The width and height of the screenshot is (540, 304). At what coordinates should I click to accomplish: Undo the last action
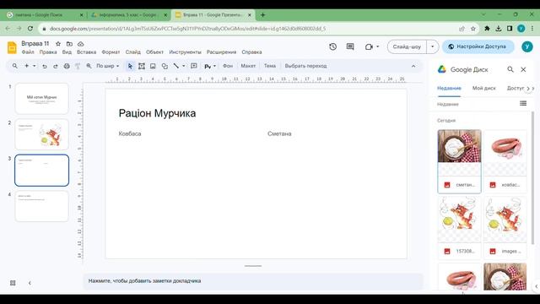(x=45, y=66)
